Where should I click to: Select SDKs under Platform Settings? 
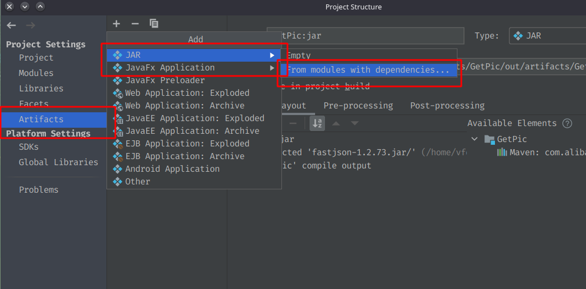point(29,147)
